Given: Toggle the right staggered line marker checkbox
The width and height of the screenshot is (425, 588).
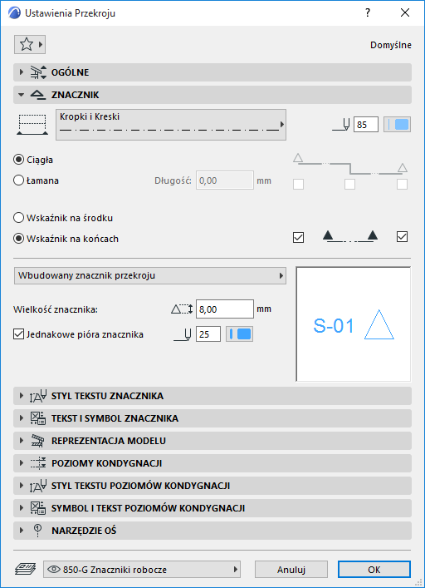Looking at the screenshot, I should [403, 184].
